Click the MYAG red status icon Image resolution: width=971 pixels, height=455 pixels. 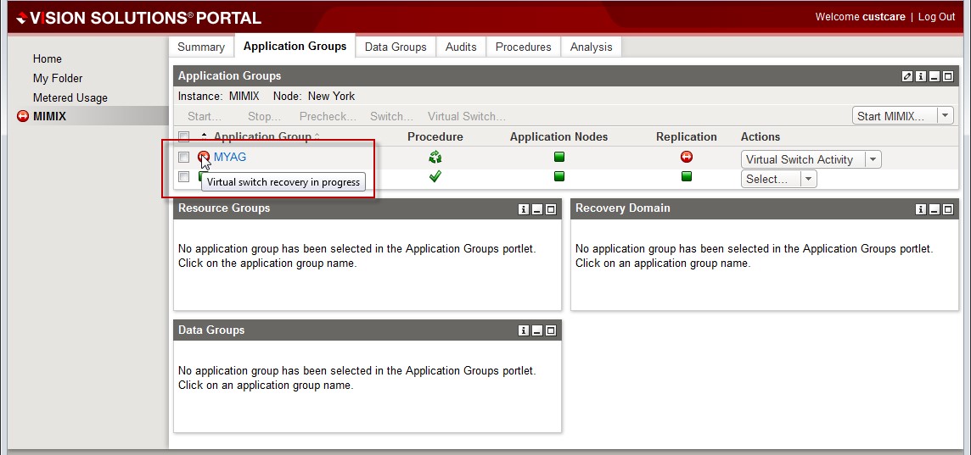click(x=204, y=157)
